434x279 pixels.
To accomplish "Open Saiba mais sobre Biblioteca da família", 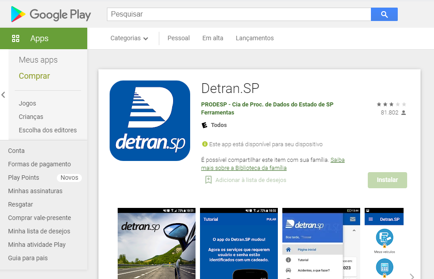I will click(273, 164).
